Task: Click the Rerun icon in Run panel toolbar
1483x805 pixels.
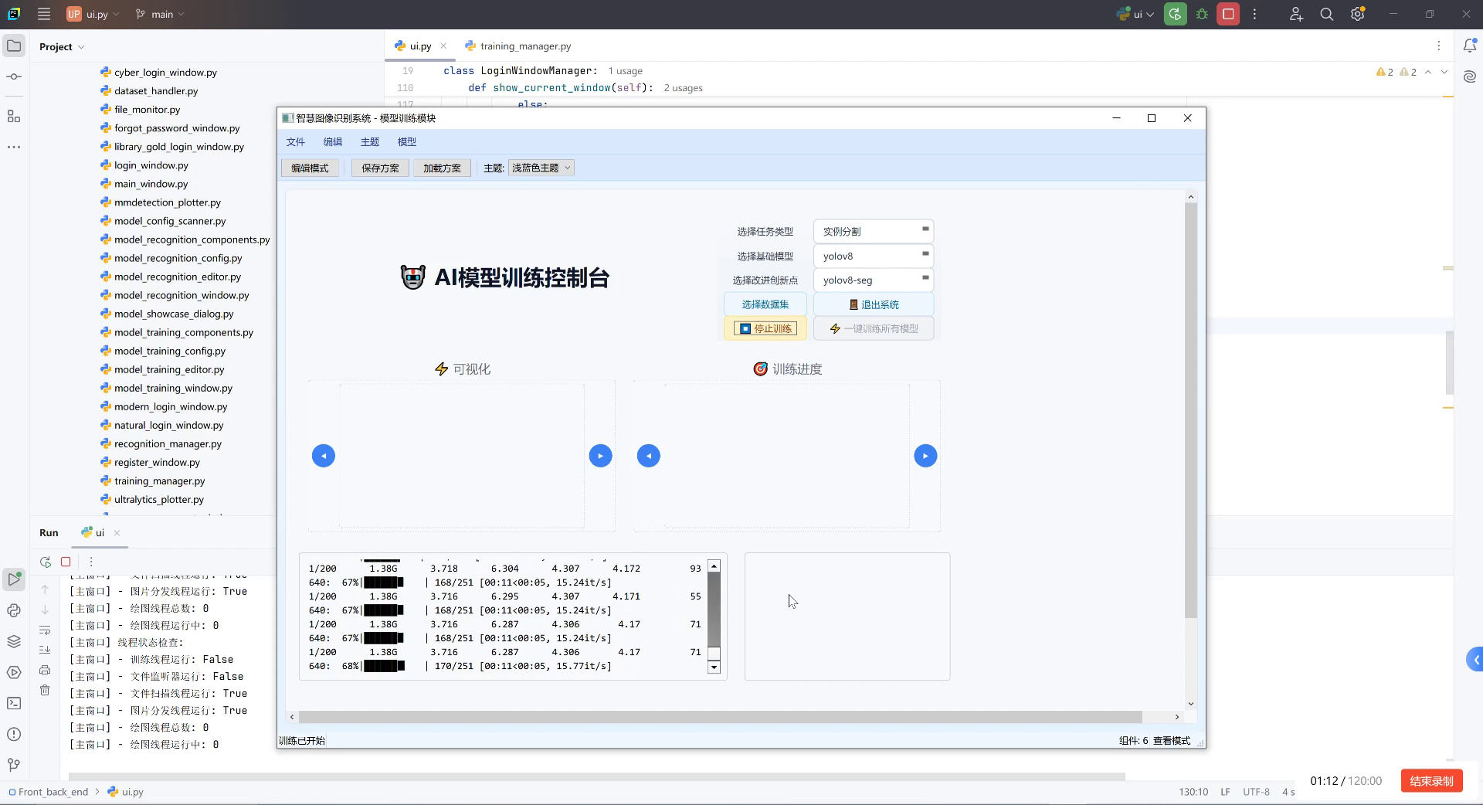Action: pyautogui.click(x=46, y=562)
